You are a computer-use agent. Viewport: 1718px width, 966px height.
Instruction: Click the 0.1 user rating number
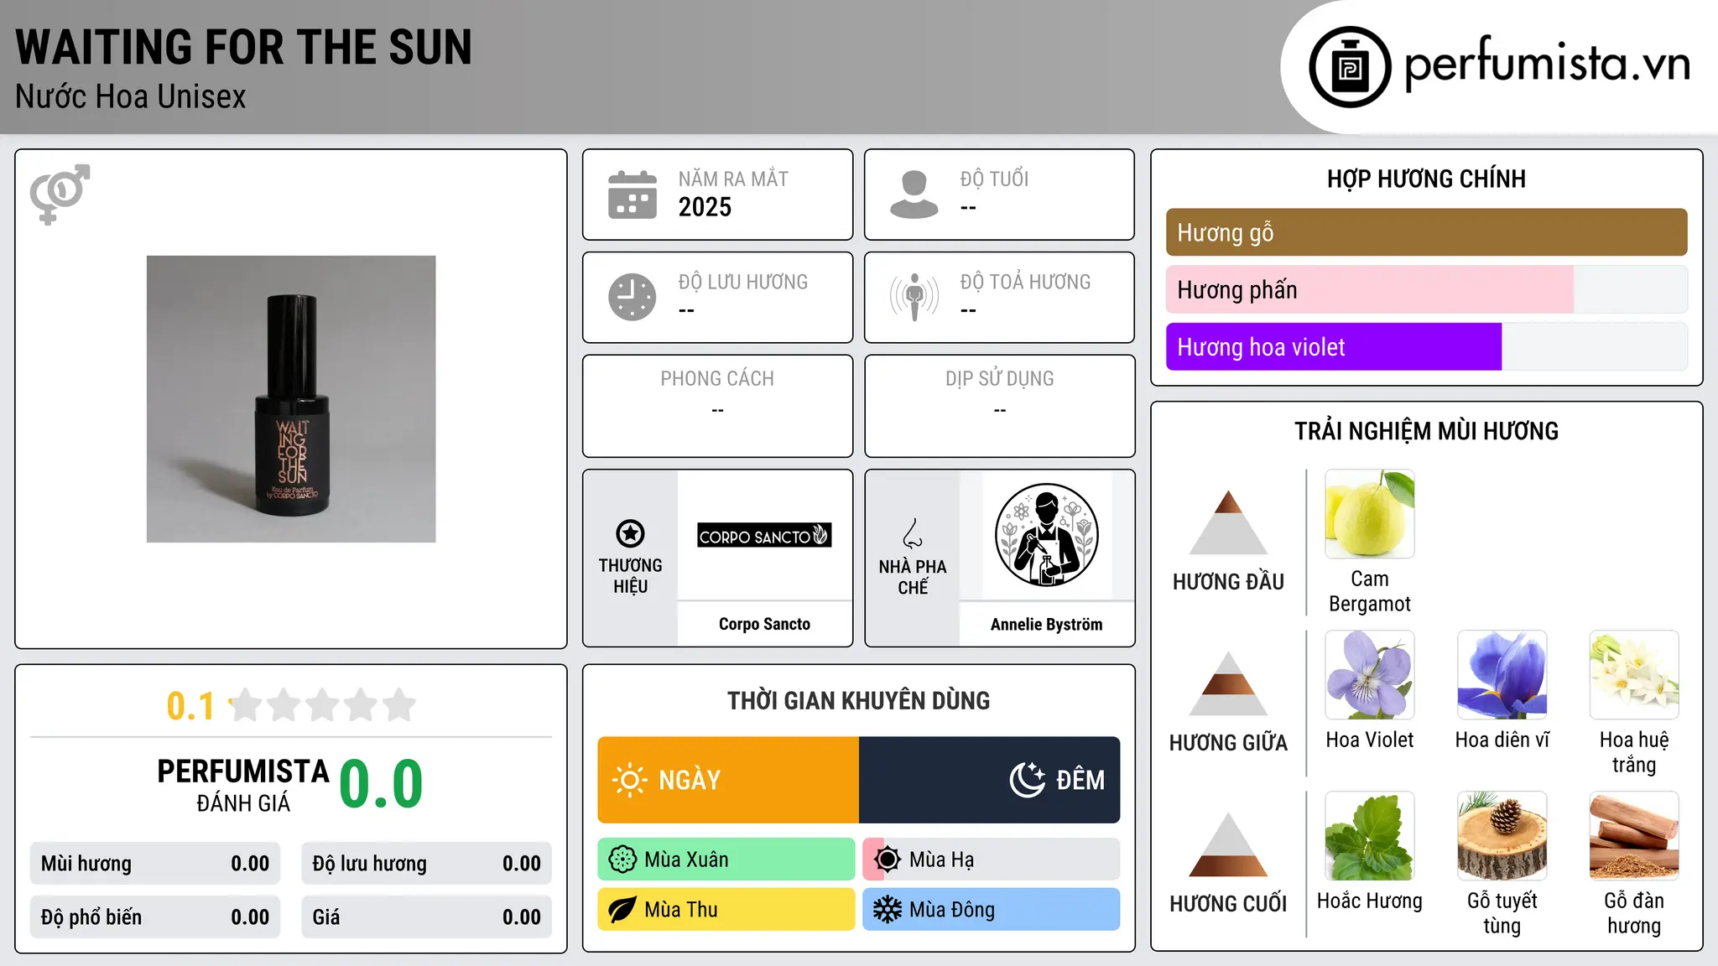coord(190,706)
